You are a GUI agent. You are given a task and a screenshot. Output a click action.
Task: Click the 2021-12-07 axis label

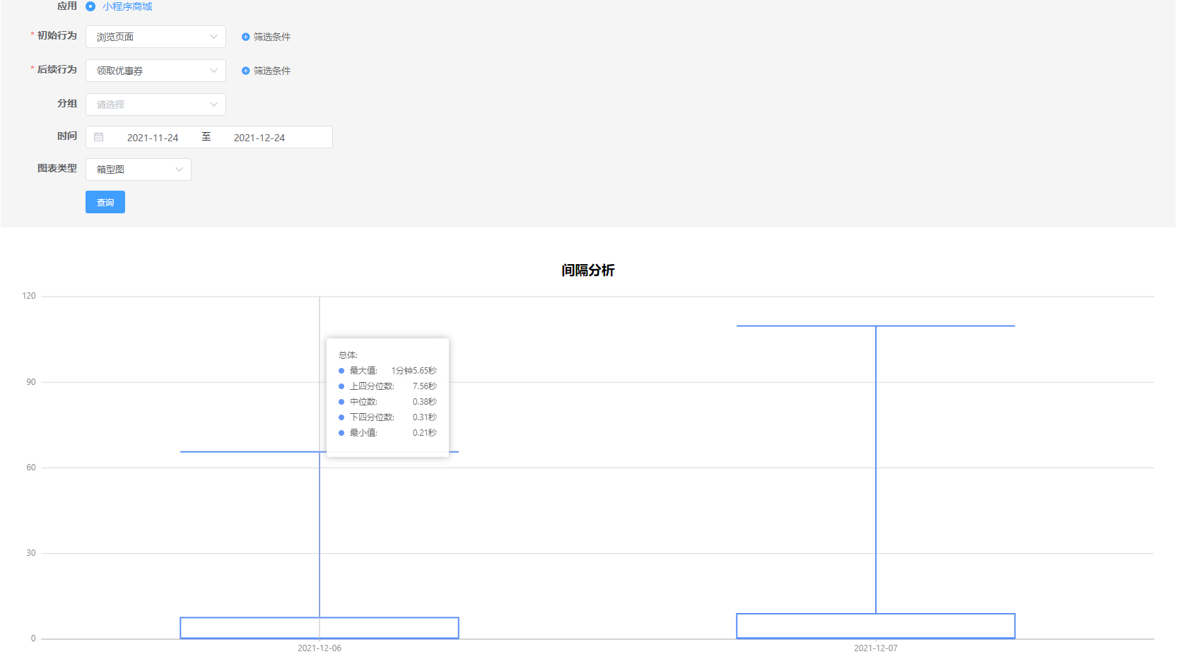876,648
